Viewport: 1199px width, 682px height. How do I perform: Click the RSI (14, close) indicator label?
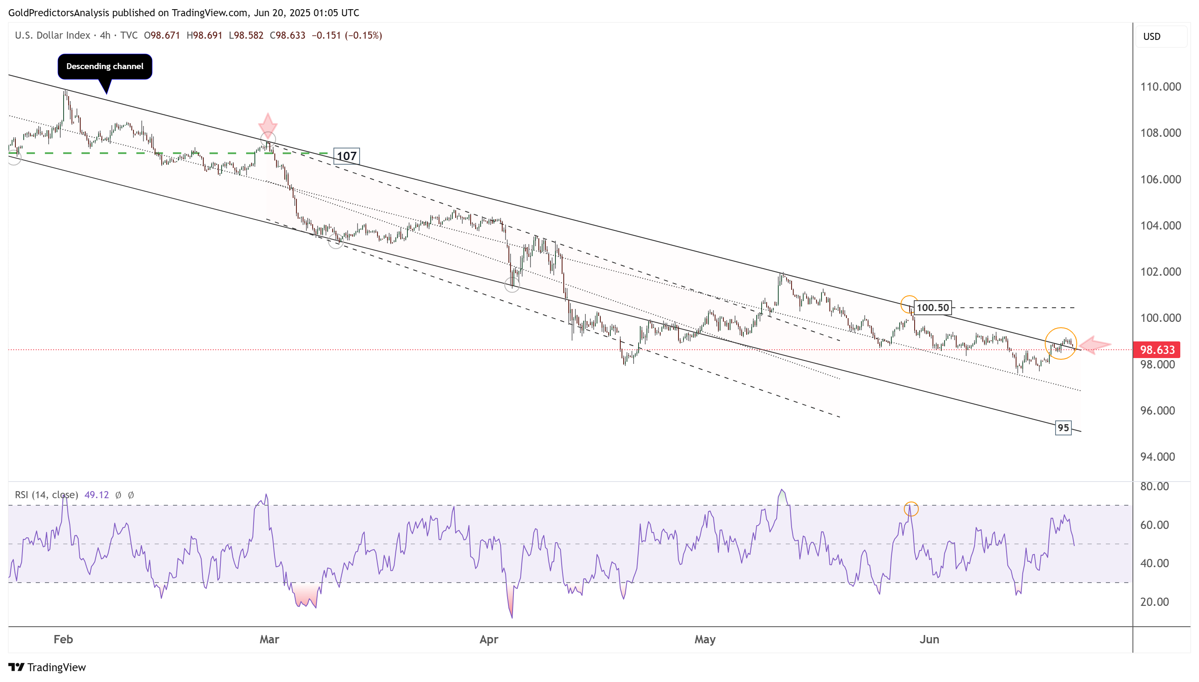[46, 495]
